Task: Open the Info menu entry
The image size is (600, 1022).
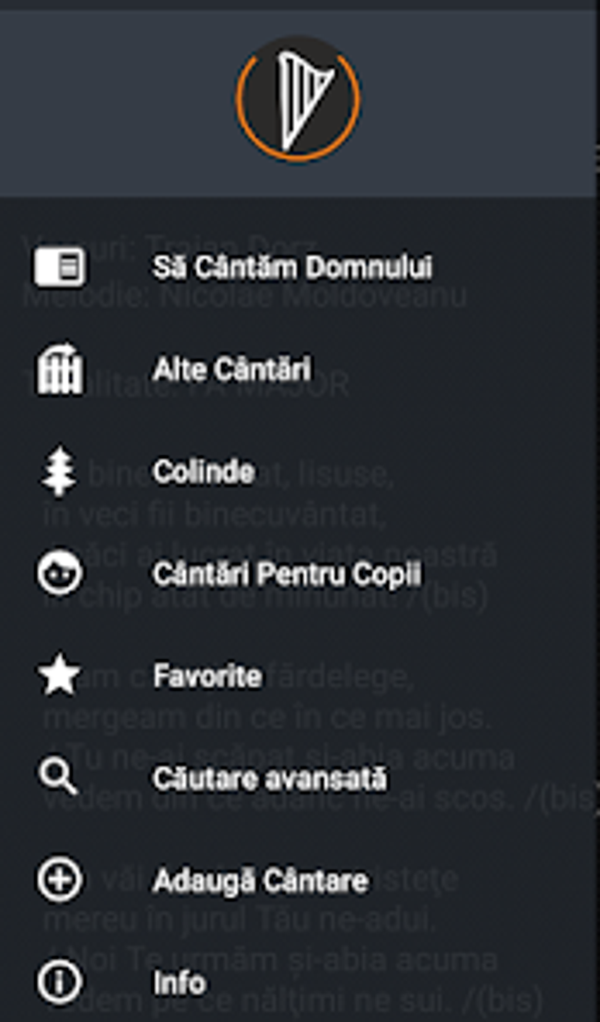Action: point(179,983)
